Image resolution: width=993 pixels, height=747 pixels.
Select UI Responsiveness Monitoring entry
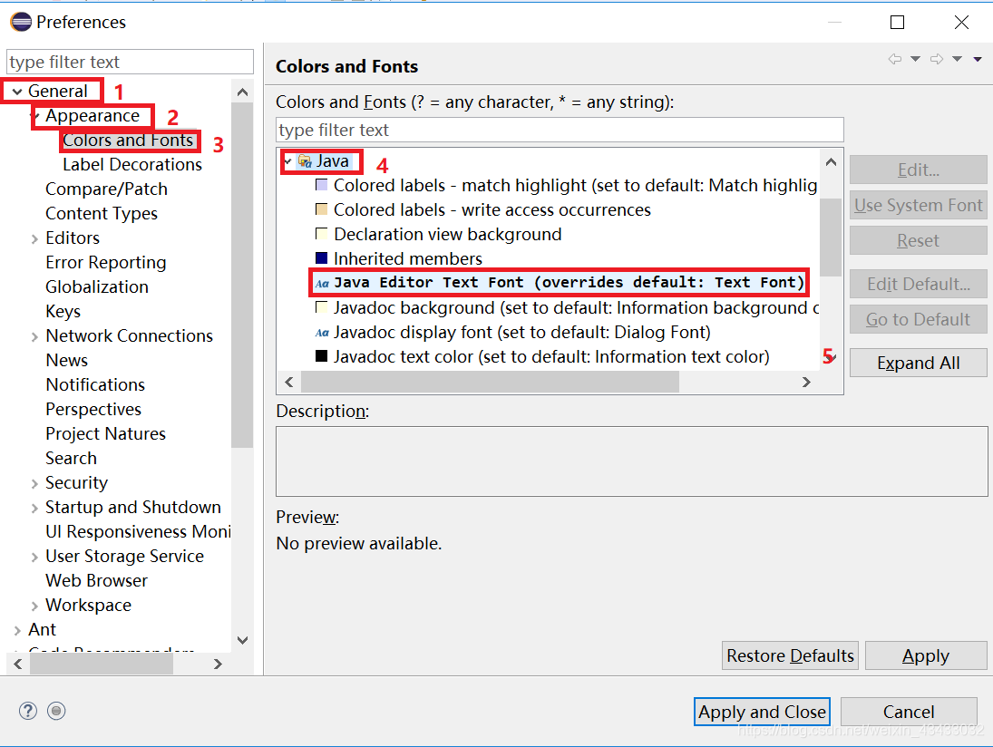138,532
